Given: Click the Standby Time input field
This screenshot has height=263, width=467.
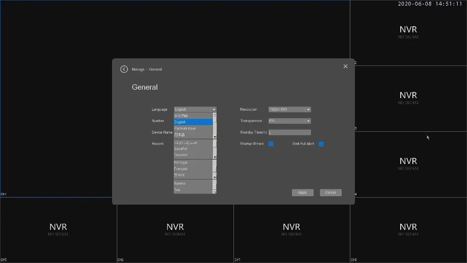Looking at the screenshot, I should (290, 132).
